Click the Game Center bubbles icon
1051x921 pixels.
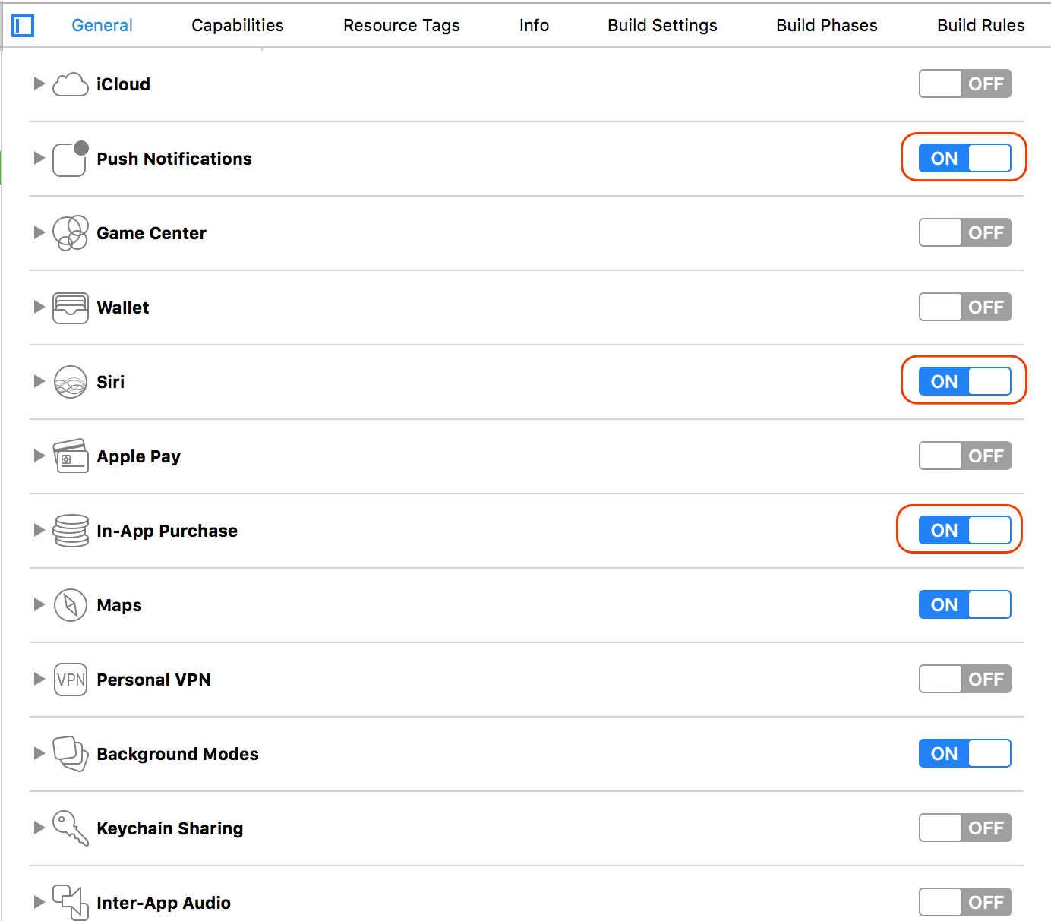(71, 233)
